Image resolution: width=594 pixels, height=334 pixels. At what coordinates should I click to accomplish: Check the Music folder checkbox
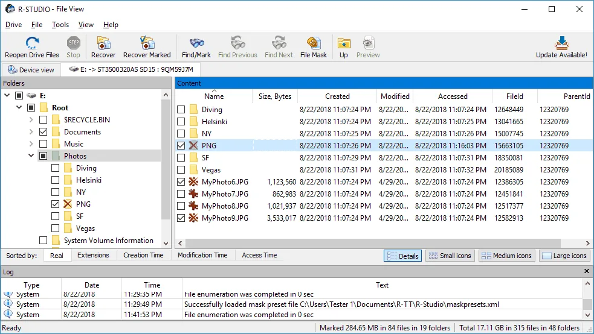(43, 144)
